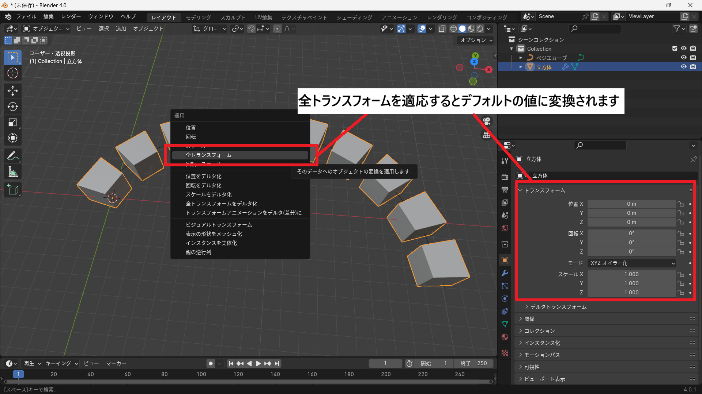The height and width of the screenshot is (394, 702).
Task: Uncheck the Collection exclude checkbox
Action: (675, 49)
